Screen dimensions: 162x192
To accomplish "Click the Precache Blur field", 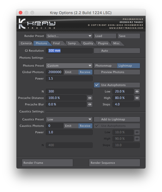I will pyautogui.click(x=66, y=104).
